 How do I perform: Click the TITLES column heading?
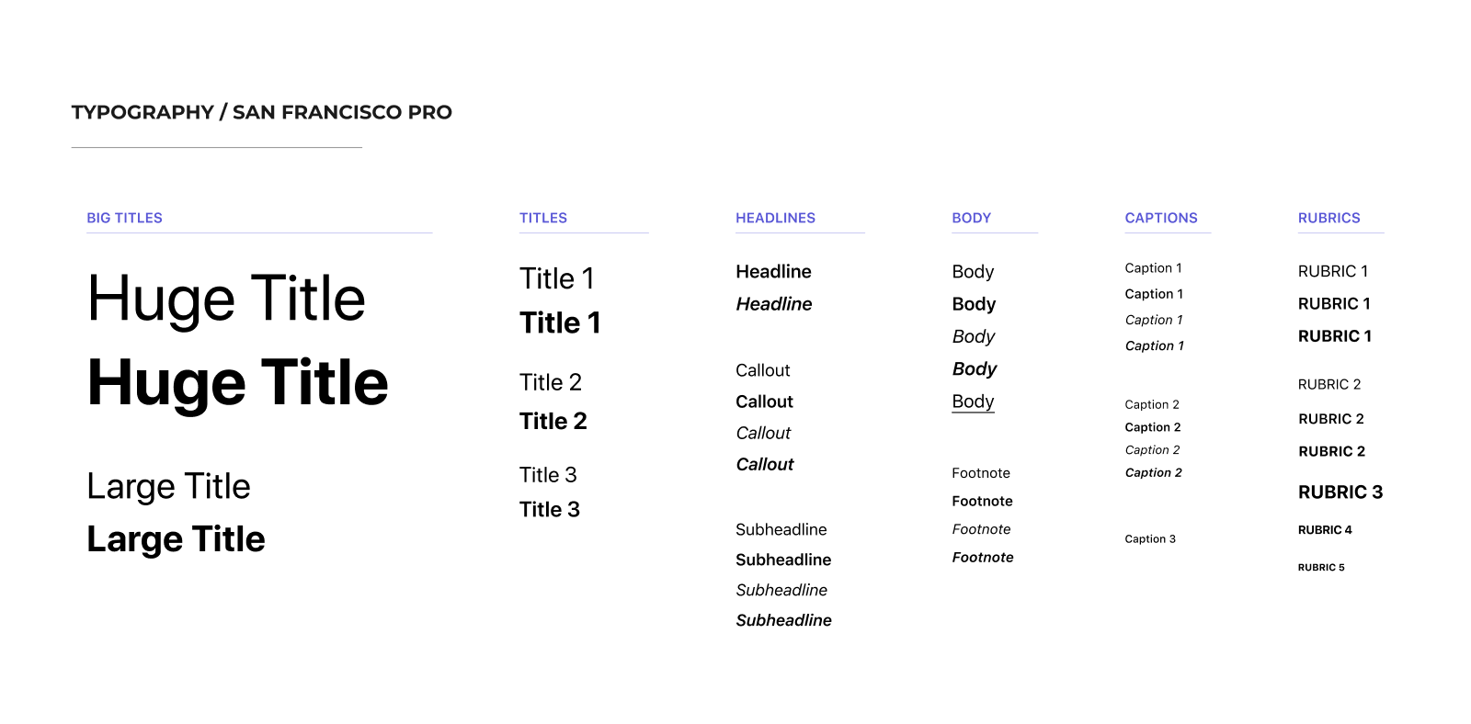(x=543, y=218)
